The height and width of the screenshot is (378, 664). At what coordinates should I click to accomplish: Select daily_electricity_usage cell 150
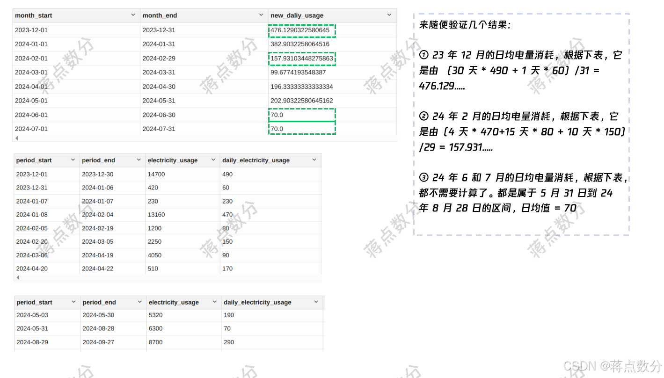click(270, 242)
